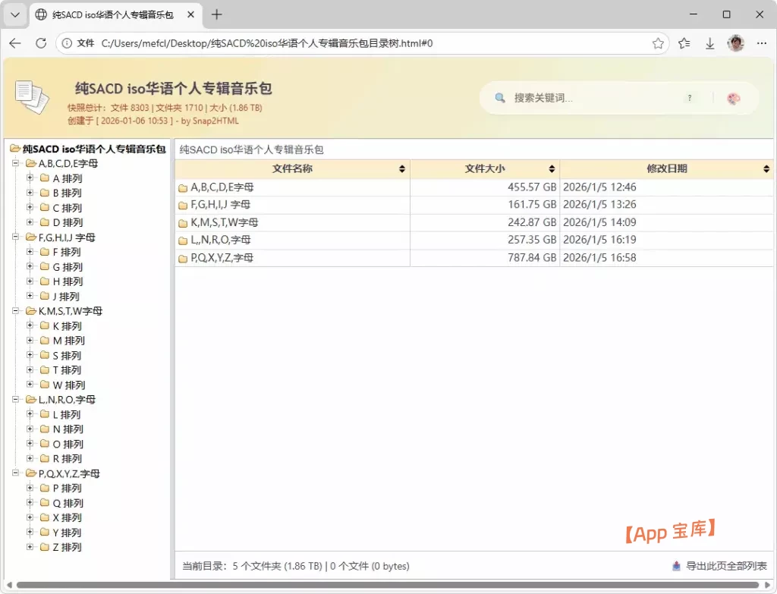Viewport: 777px width, 594px height.
Task: Click the browser download icon in the toolbar
Action: pos(709,44)
